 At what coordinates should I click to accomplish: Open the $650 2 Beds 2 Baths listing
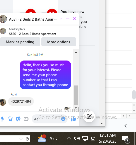point(33,34)
